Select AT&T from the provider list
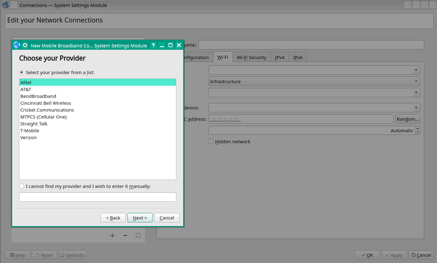 pyautogui.click(x=98, y=89)
